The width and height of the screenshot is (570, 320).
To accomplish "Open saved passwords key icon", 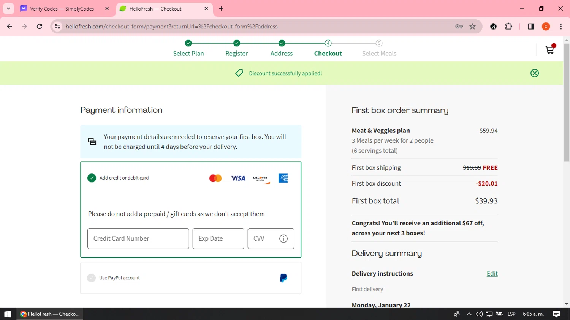I will point(459,27).
